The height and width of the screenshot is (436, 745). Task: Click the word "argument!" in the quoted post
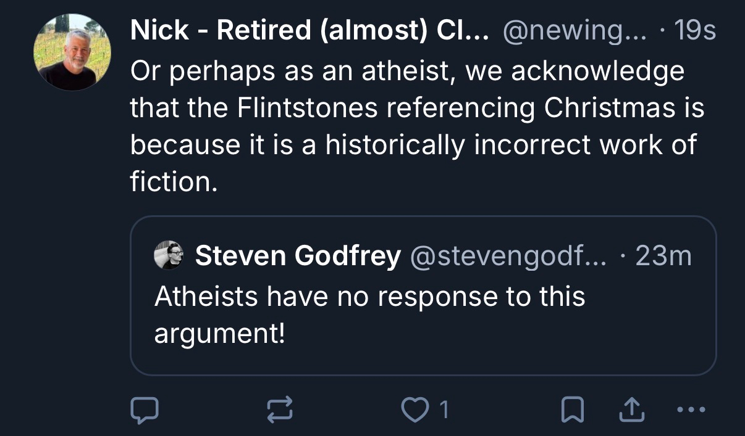pos(219,334)
